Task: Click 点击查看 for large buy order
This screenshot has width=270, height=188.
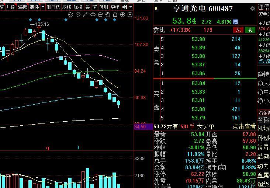Action: click(244, 127)
